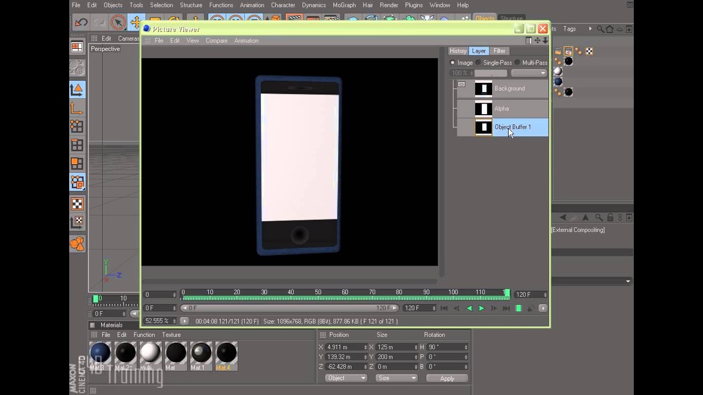
Task: Click the sound speaker icon in Picture Viewer
Action: [531, 308]
